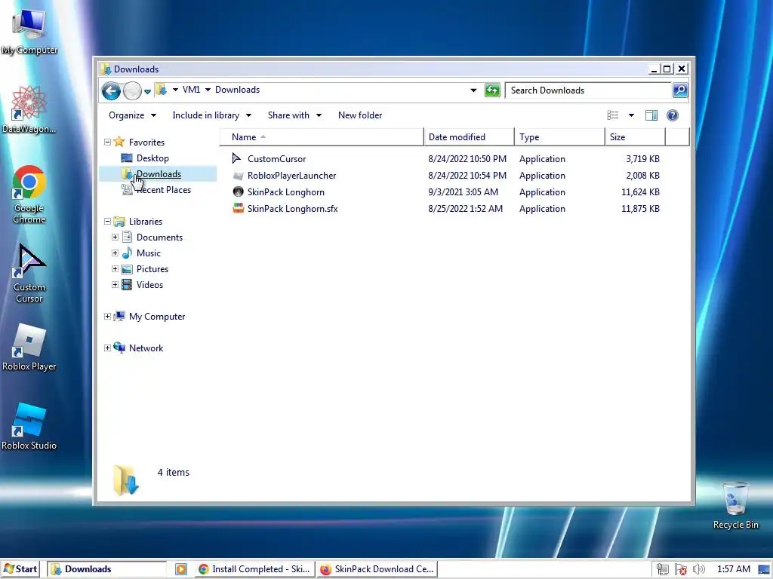Open dropdown arrow after VM1 in address

point(208,90)
